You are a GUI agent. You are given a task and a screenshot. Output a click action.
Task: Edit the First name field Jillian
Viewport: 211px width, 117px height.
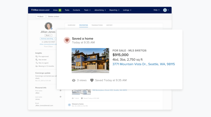pyautogui.click(x=37, y=93)
